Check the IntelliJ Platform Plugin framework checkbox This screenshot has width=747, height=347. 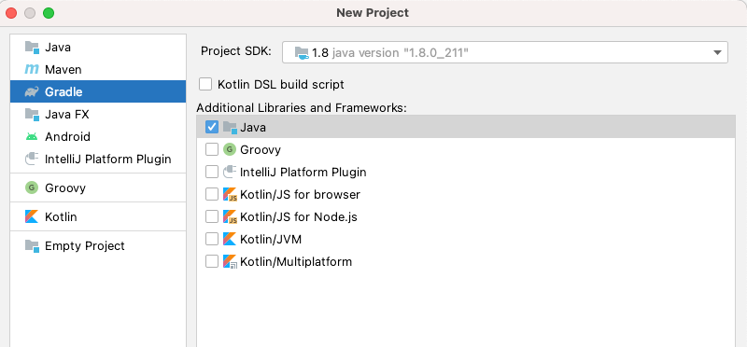pyautogui.click(x=212, y=172)
